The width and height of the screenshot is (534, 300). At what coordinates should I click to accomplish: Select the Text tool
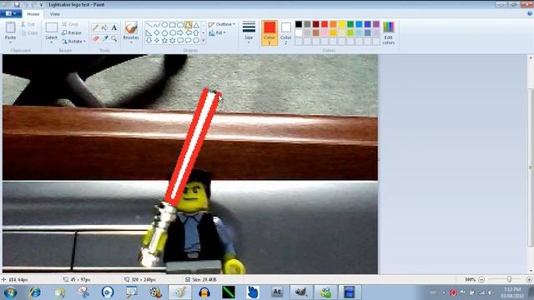[114, 28]
